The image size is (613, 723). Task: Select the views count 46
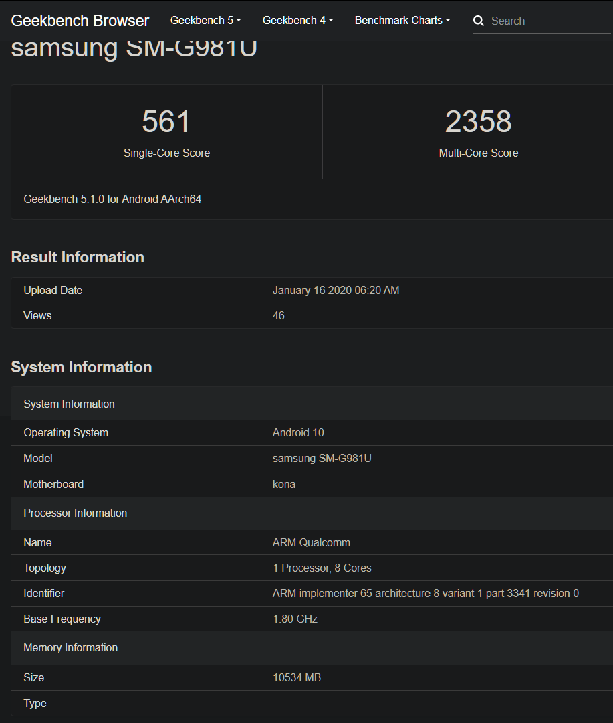(x=279, y=315)
